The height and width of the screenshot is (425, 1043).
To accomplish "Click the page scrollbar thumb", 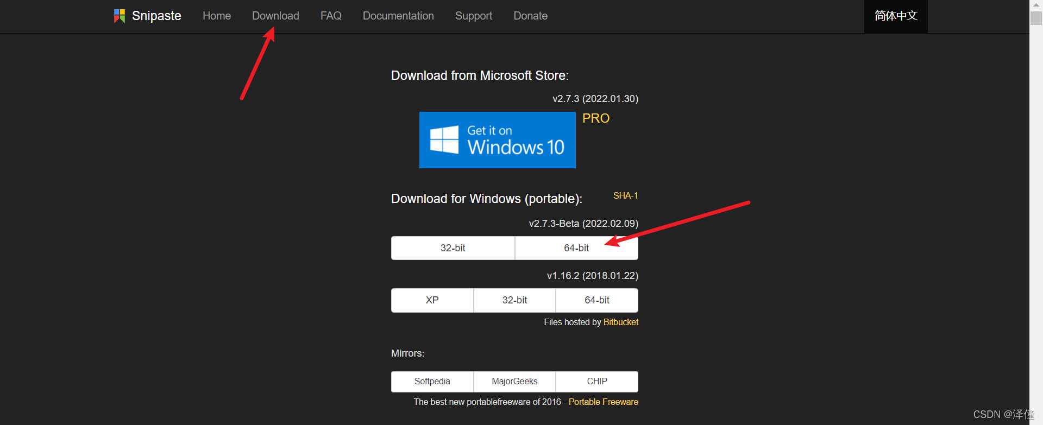I will (1036, 18).
